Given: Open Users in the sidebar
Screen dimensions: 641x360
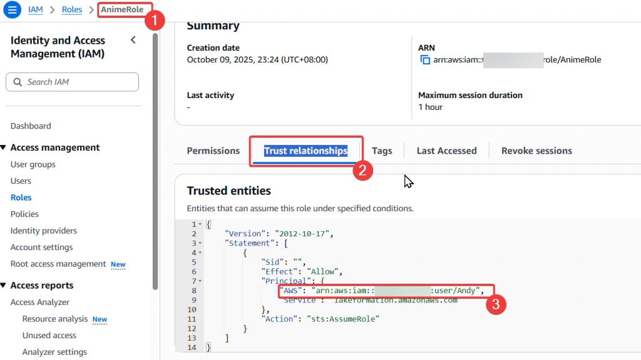Looking at the screenshot, I should tap(21, 181).
